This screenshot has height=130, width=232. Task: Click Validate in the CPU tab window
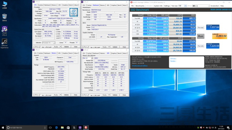pyautogui.click(x=66, y=47)
